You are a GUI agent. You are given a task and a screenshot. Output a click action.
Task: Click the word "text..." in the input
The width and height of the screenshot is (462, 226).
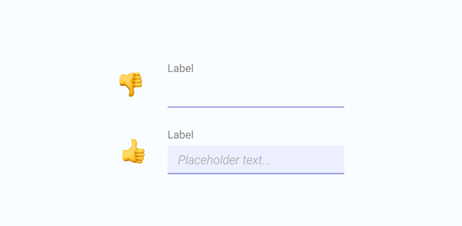click(256, 160)
